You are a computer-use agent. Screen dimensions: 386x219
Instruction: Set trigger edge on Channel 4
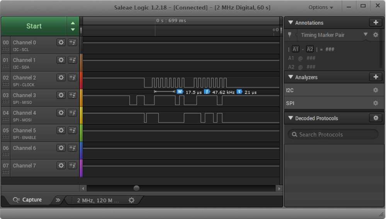tap(72, 113)
